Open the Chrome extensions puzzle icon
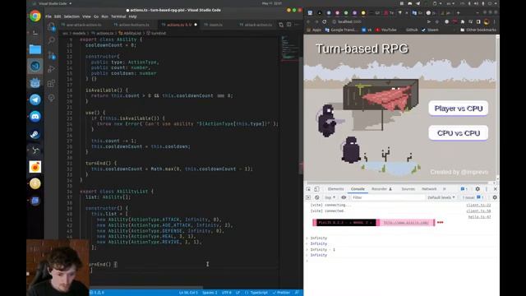This screenshot has width=526, height=296. [463, 21]
